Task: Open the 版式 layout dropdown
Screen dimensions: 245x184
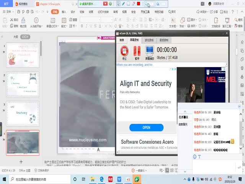Action: [64, 26]
